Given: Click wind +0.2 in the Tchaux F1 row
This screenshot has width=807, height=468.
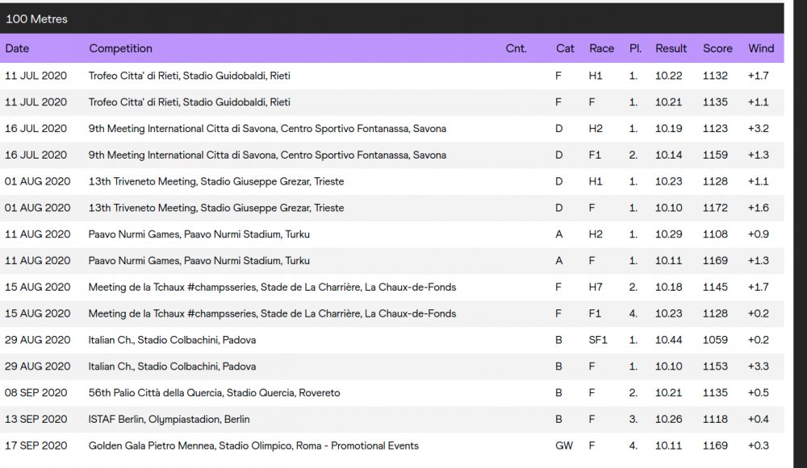Looking at the screenshot, I should (x=759, y=314).
